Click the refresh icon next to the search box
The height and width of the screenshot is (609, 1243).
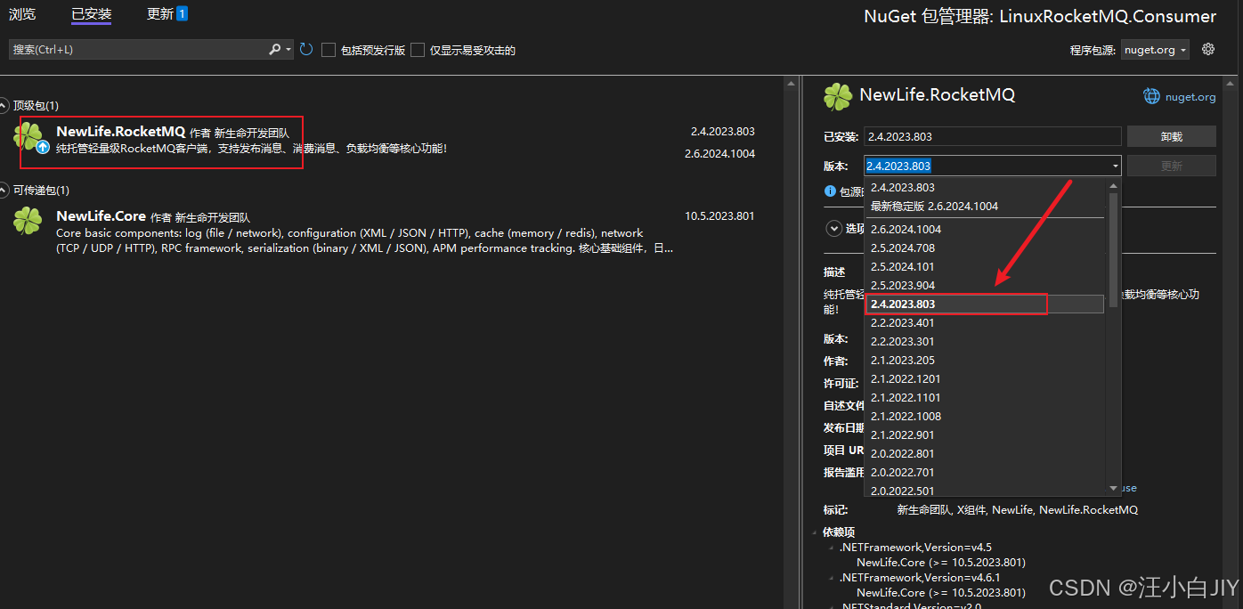click(305, 49)
